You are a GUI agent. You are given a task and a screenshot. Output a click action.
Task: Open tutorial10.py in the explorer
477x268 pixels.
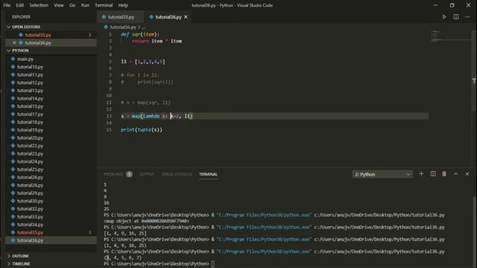click(x=51, y=67)
